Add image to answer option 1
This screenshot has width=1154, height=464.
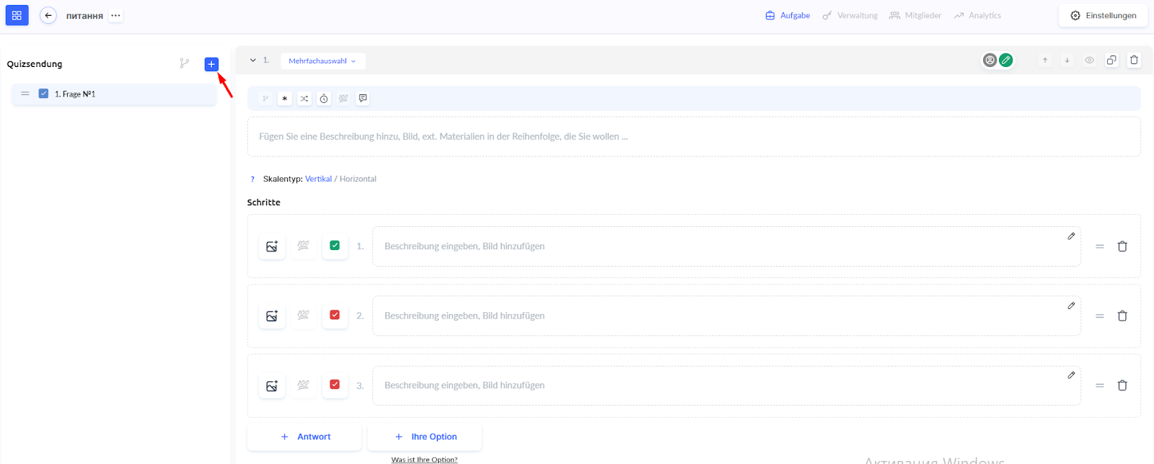272,246
